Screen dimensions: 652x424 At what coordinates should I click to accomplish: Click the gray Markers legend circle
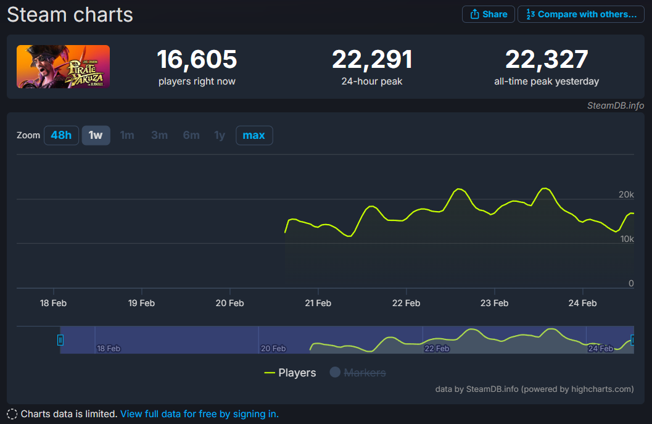[x=335, y=372]
